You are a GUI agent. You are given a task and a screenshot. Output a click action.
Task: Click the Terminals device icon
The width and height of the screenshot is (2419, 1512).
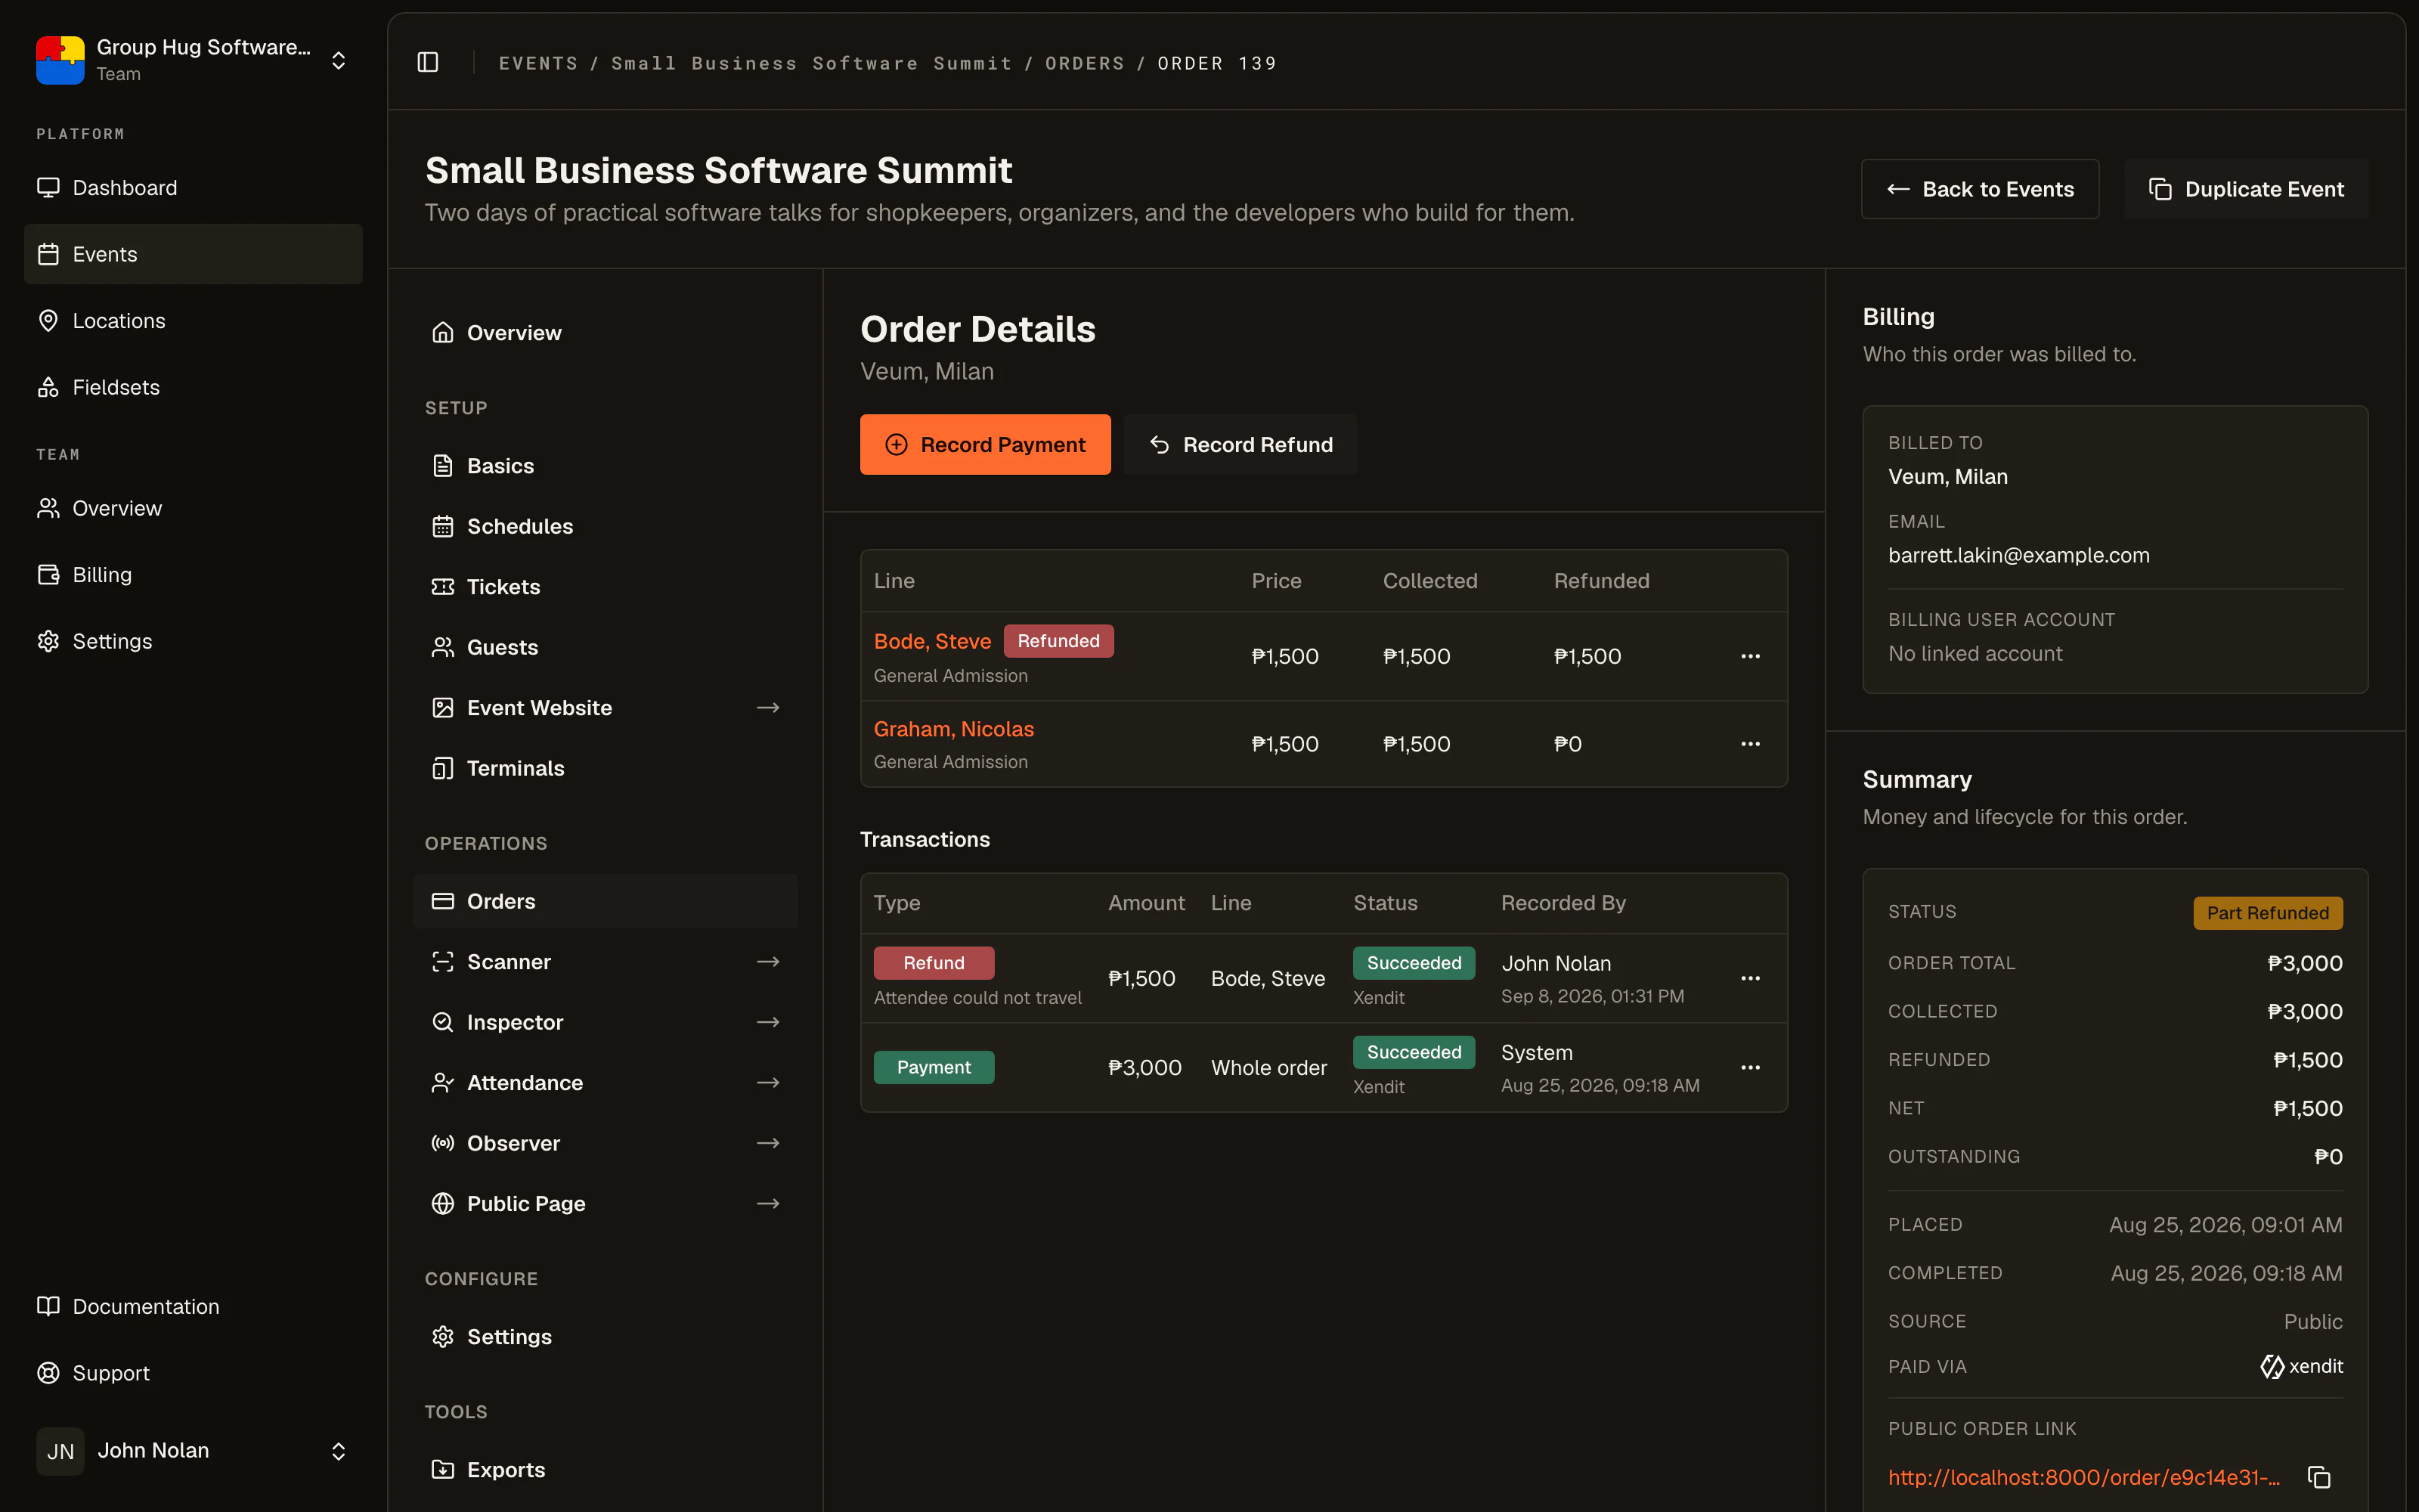pyautogui.click(x=443, y=768)
